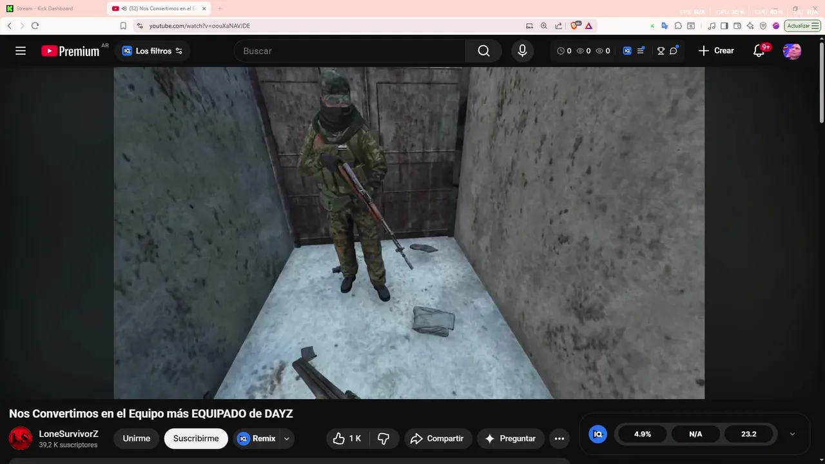Open the zoom magnifier icon in address bar
The image size is (825, 464).
coord(543,26)
